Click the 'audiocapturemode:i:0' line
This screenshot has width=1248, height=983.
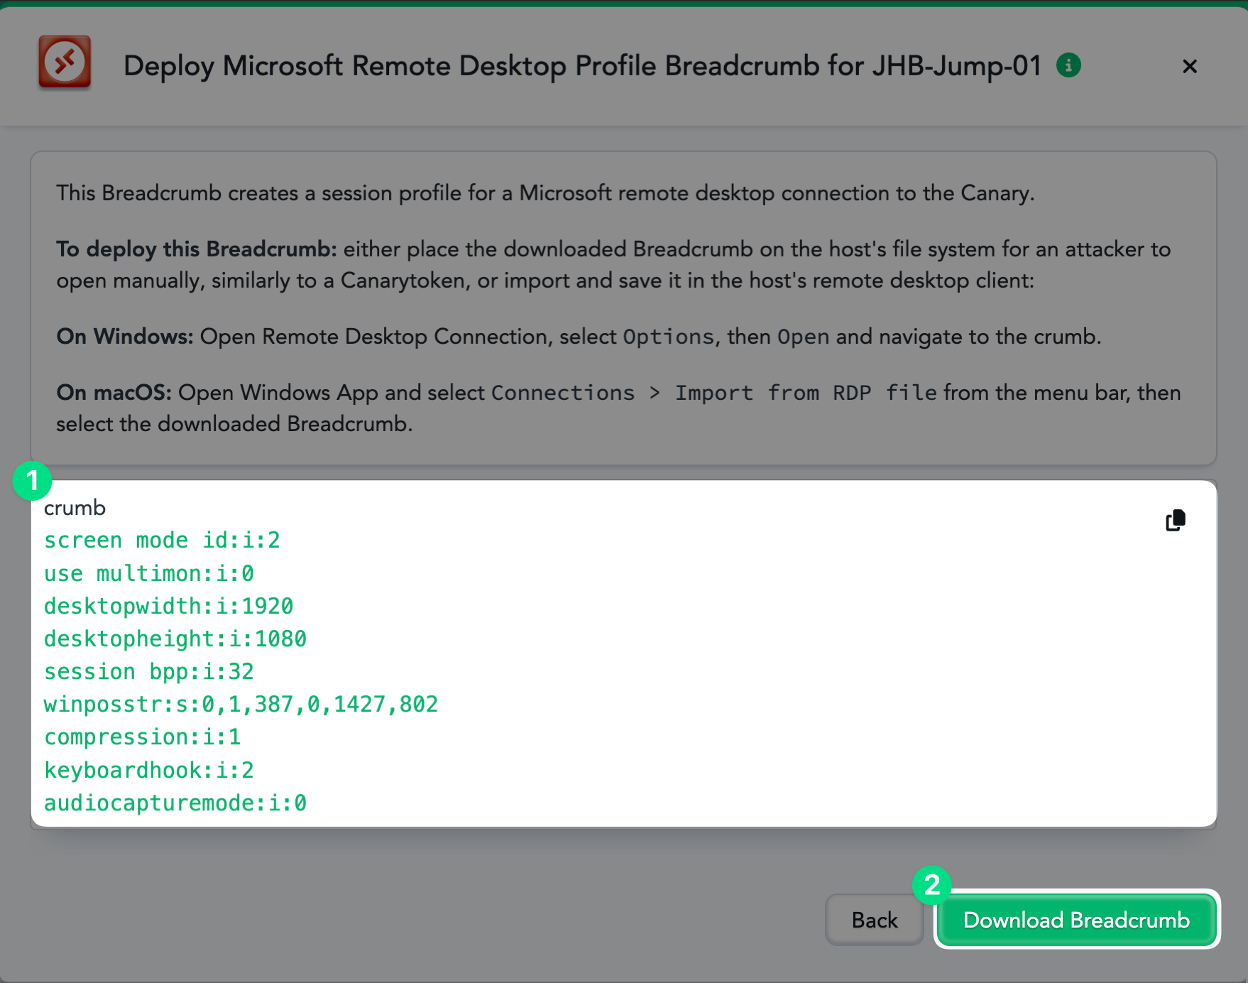[x=175, y=803]
